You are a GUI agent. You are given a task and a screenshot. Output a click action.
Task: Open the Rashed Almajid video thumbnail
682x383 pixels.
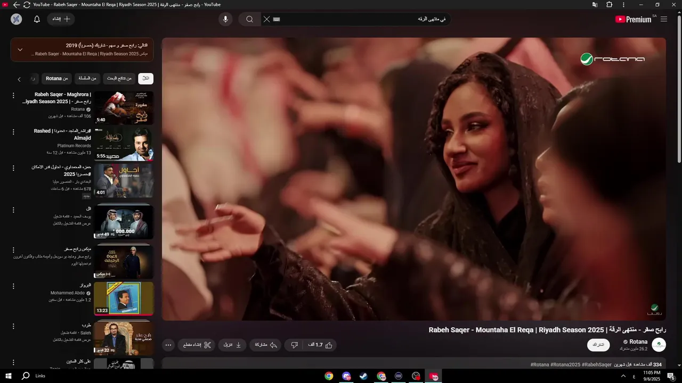point(124,144)
